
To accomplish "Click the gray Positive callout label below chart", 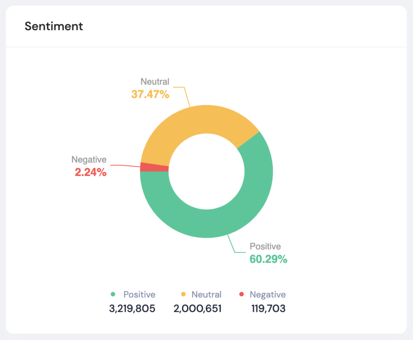I will (x=265, y=246).
